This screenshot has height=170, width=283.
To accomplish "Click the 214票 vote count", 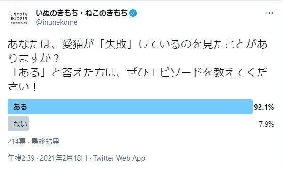I will coord(17,141).
